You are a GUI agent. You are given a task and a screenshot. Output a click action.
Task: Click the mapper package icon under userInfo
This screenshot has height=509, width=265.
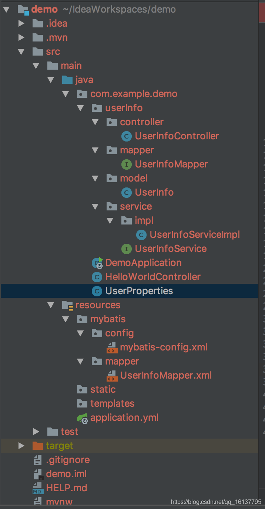[111, 150]
